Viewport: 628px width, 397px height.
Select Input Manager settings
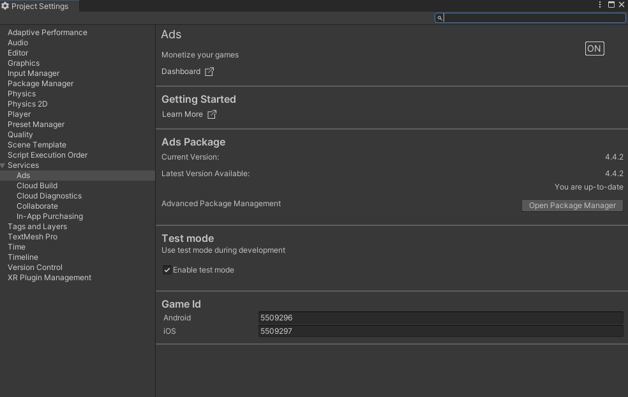(x=33, y=73)
